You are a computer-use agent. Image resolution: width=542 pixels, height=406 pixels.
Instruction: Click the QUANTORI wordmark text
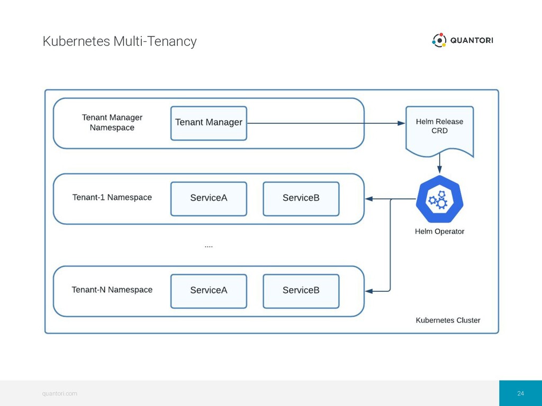pyautogui.click(x=472, y=40)
